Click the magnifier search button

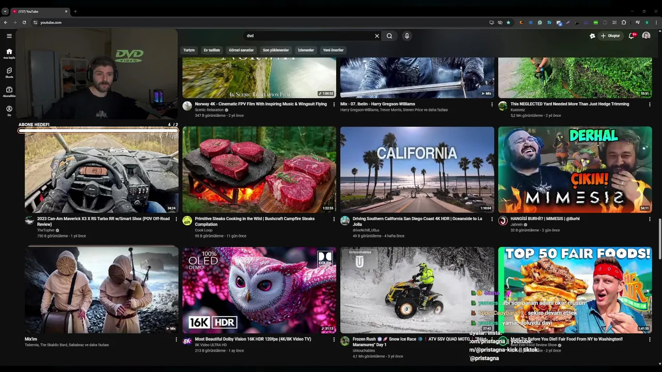click(389, 36)
